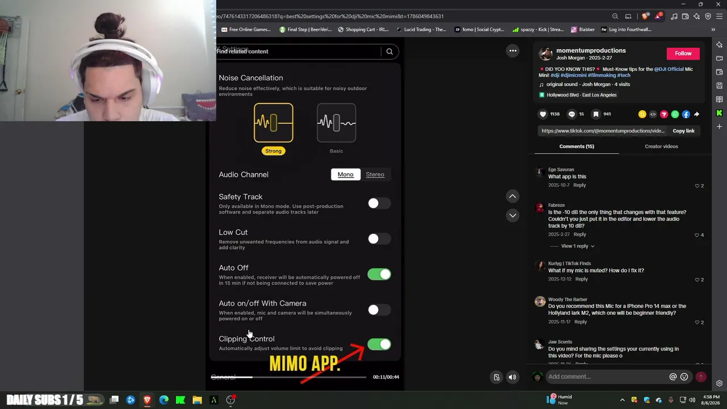Open the Brave hamburger main menu
727x409 pixels.
coord(720,16)
